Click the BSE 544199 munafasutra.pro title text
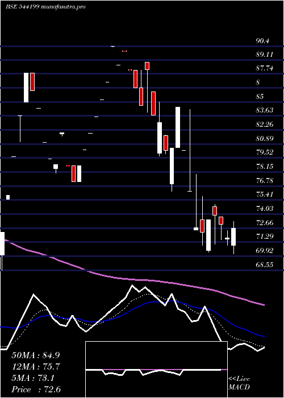 point(45,7)
